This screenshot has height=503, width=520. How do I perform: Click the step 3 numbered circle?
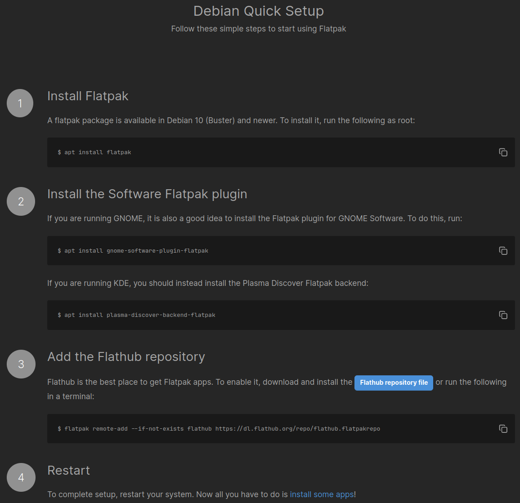coord(21,364)
